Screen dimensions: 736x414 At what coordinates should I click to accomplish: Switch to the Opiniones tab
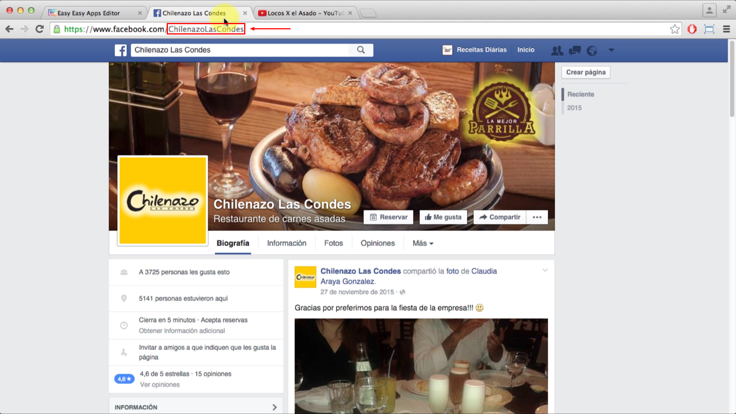click(x=377, y=243)
